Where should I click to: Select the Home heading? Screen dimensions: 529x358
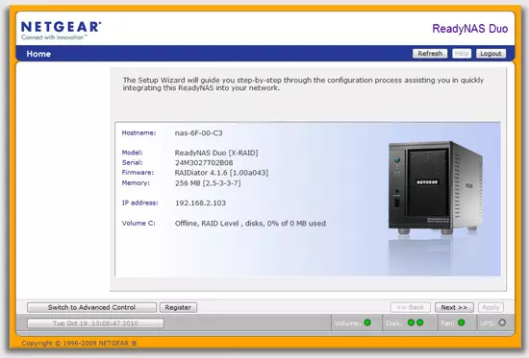click(38, 54)
